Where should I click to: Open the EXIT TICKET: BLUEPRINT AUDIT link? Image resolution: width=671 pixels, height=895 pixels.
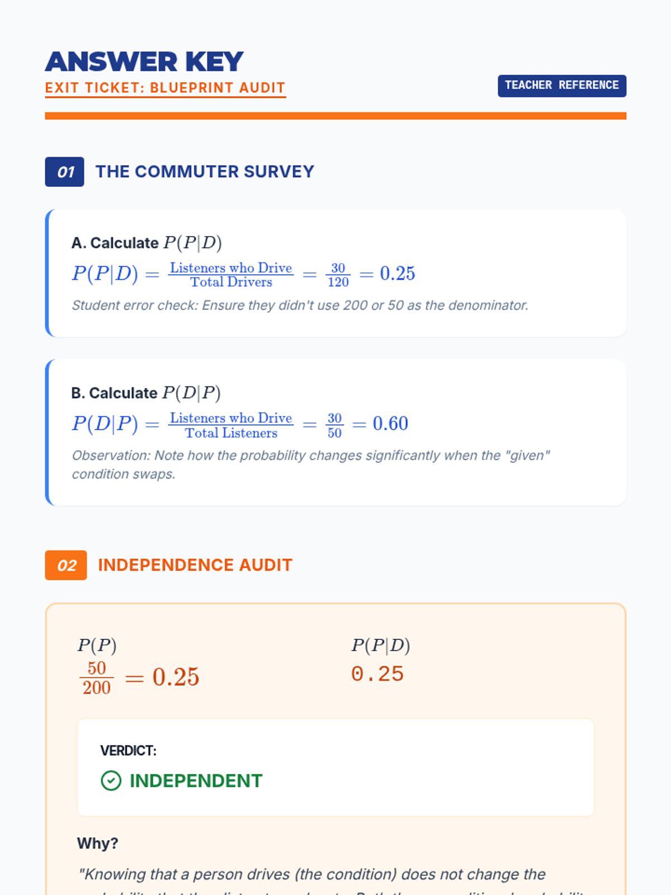coord(165,88)
